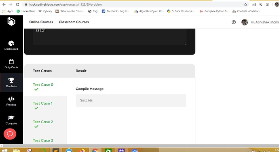Click the 'Success' compile message box
Screen dimensions: 279x152
131,100
